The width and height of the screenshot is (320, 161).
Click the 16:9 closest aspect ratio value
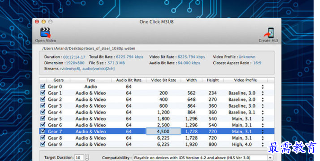[x=257, y=63]
